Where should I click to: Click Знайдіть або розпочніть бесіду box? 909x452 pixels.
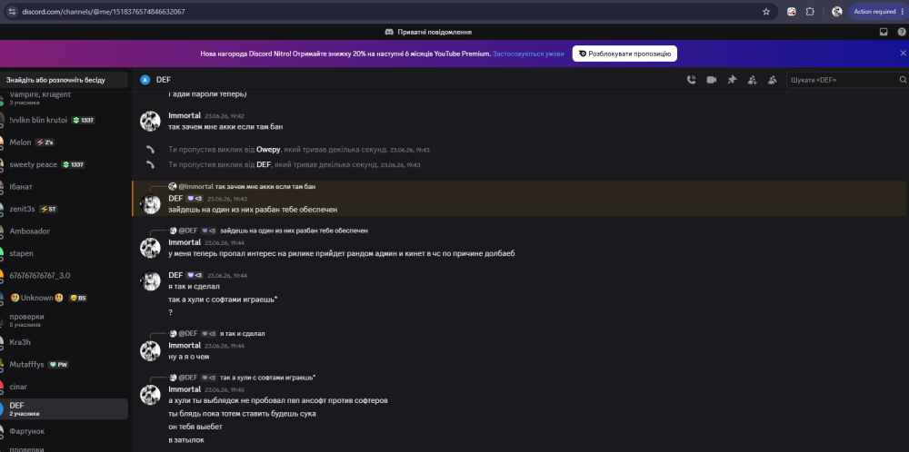click(x=64, y=80)
